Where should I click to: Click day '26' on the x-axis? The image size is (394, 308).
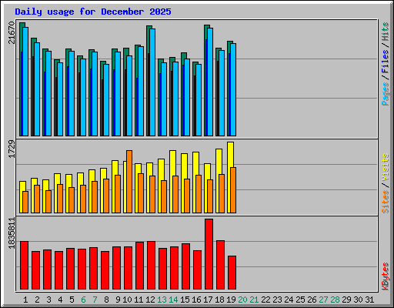[x=312, y=300]
